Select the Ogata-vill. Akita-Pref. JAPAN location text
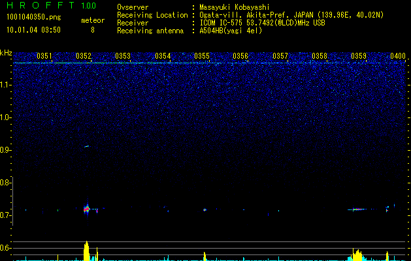 click(x=291, y=15)
